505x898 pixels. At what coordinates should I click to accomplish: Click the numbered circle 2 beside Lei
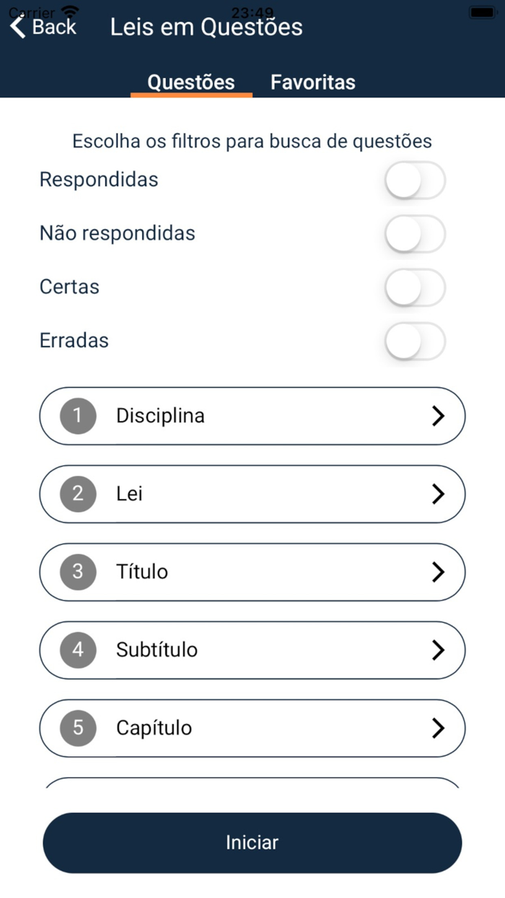tap(76, 494)
